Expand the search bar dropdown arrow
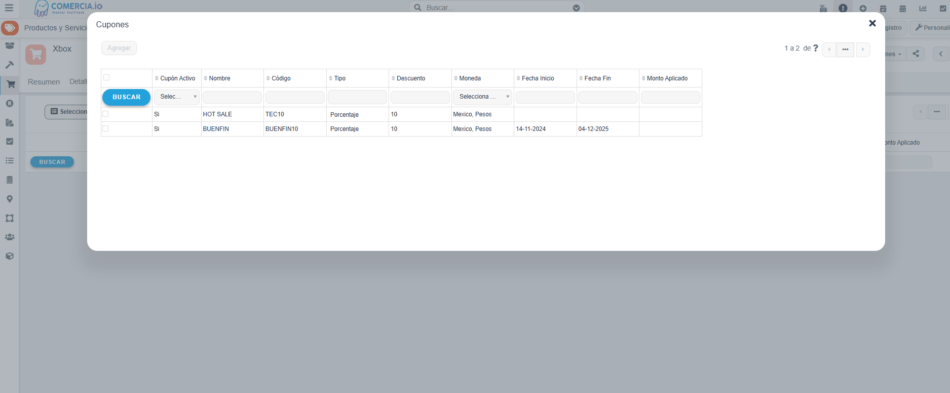 click(576, 8)
